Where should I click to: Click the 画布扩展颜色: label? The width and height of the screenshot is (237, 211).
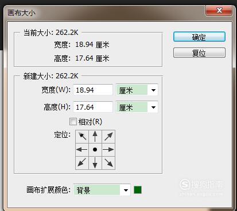49,190
